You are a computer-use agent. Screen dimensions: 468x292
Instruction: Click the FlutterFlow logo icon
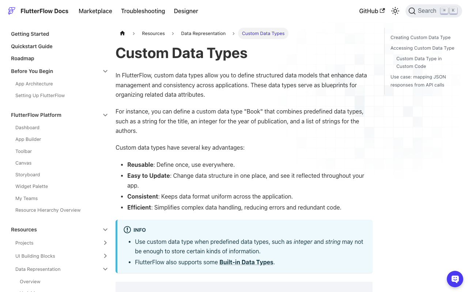(12, 11)
